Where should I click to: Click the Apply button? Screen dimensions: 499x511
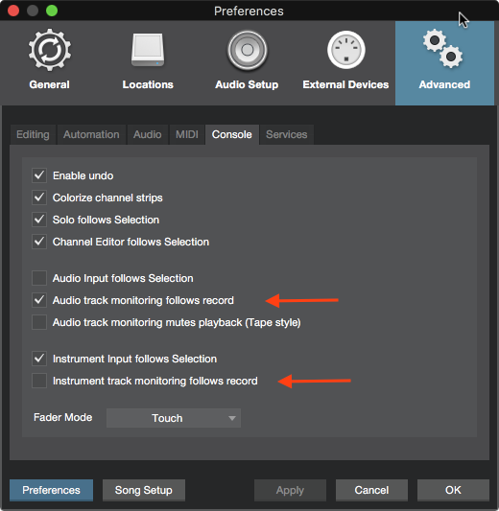click(290, 490)
